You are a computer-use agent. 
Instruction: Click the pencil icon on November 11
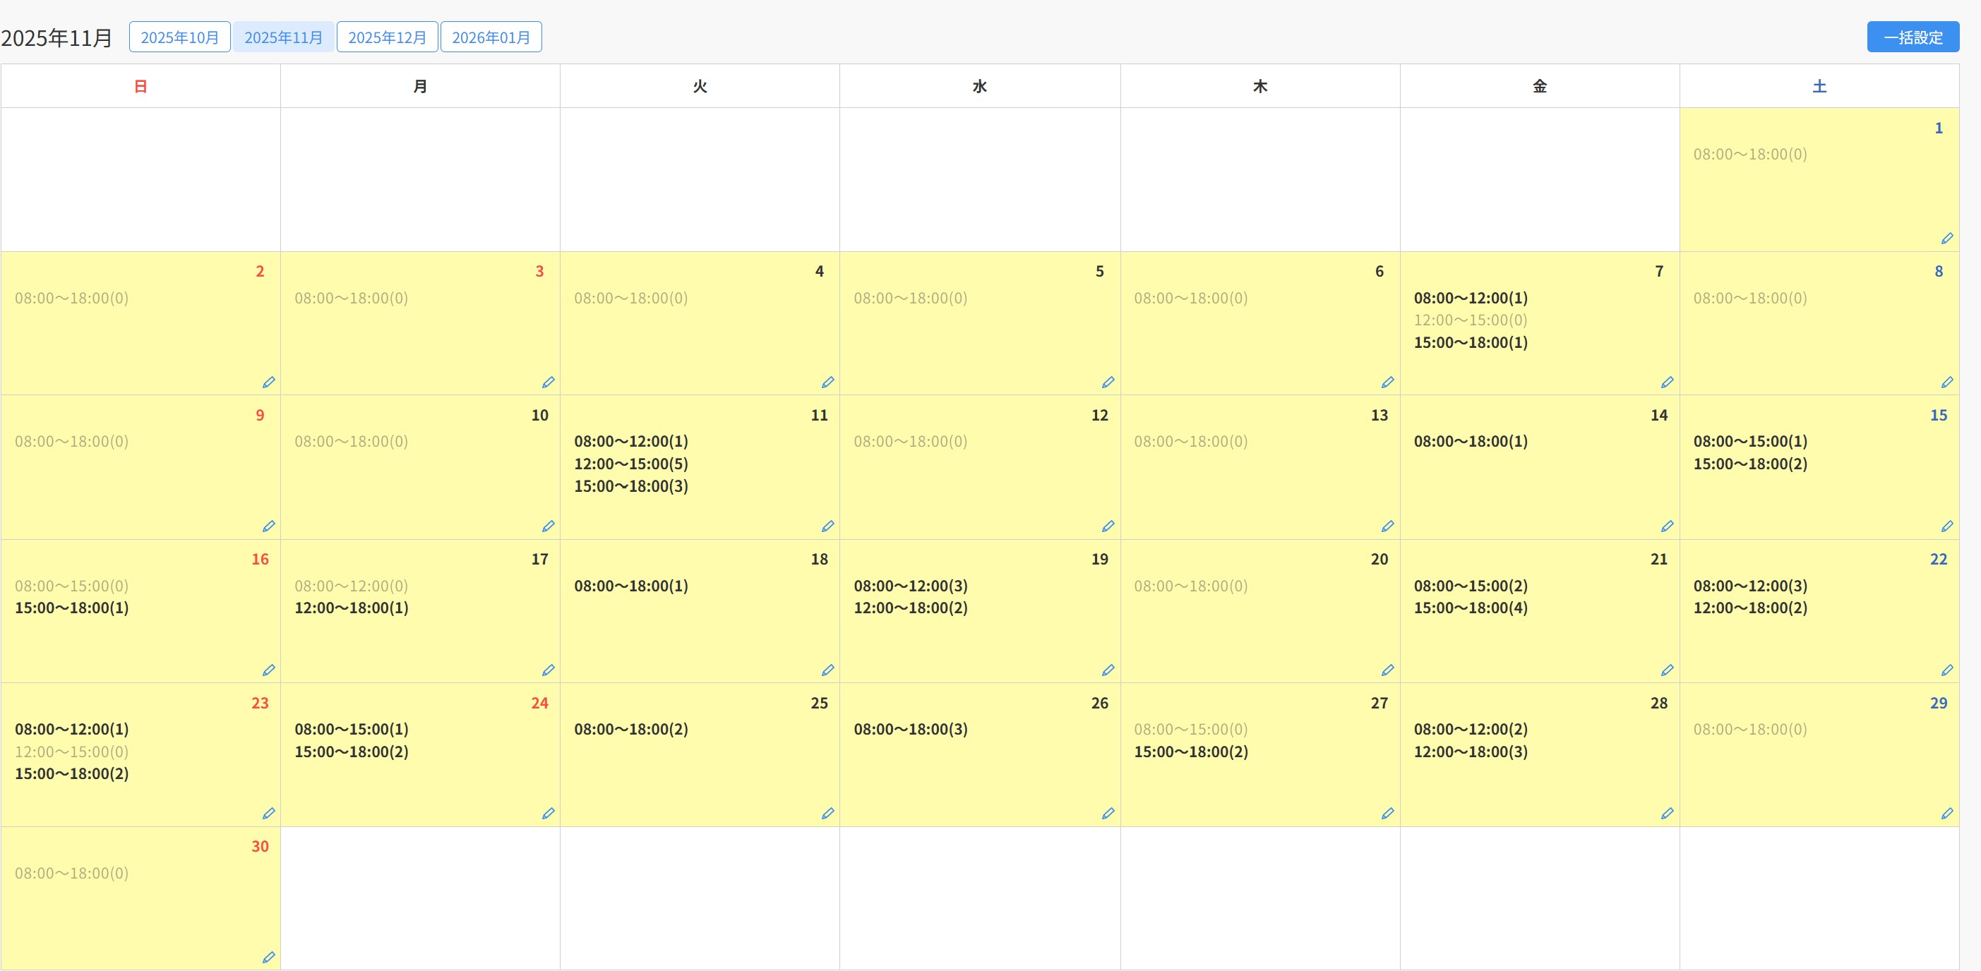point(827,526)
